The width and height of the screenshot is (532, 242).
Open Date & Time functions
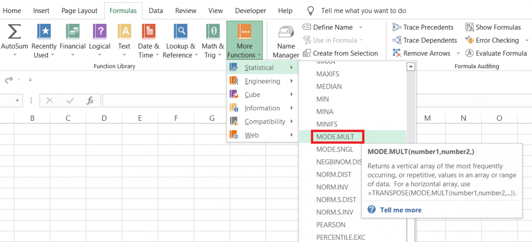pos(148,32)
